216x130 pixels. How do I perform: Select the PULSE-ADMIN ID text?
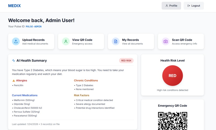click(33, 27)
